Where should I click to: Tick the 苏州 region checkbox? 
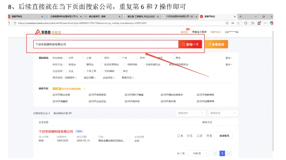137,58
